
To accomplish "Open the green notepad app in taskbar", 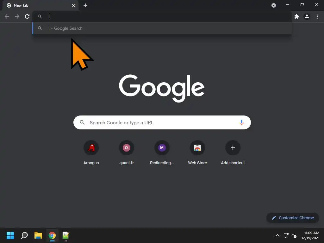I will pyautogui.click(x=66, y=235).
